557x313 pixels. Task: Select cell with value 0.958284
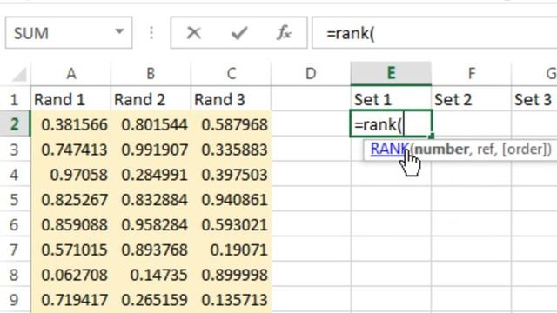[x=151, y=224]
